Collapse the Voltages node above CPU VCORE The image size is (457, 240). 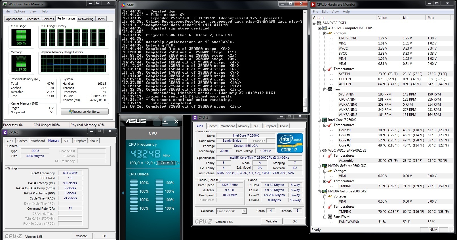[325, 33]
